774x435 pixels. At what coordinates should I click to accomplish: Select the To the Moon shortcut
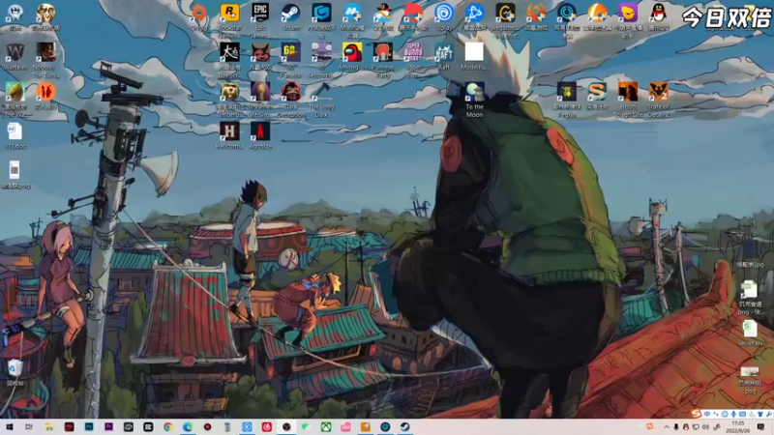tap(474, 92)
